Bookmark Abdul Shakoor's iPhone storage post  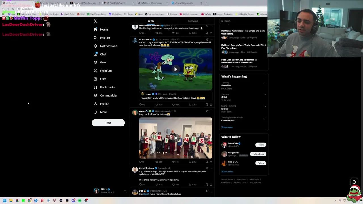pos(207,184)
